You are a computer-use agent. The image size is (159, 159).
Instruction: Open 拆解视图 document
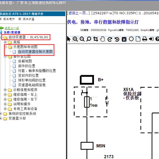pos(25,61)
